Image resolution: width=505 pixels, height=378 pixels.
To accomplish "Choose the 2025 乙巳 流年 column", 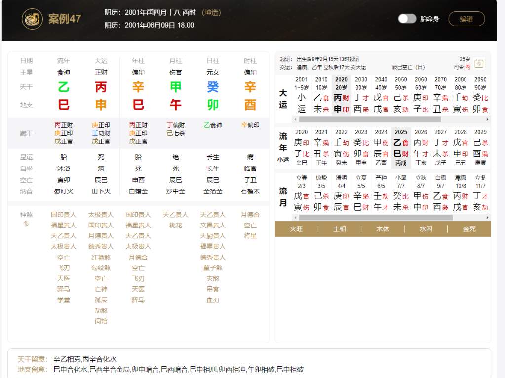I will click(401, 147).
